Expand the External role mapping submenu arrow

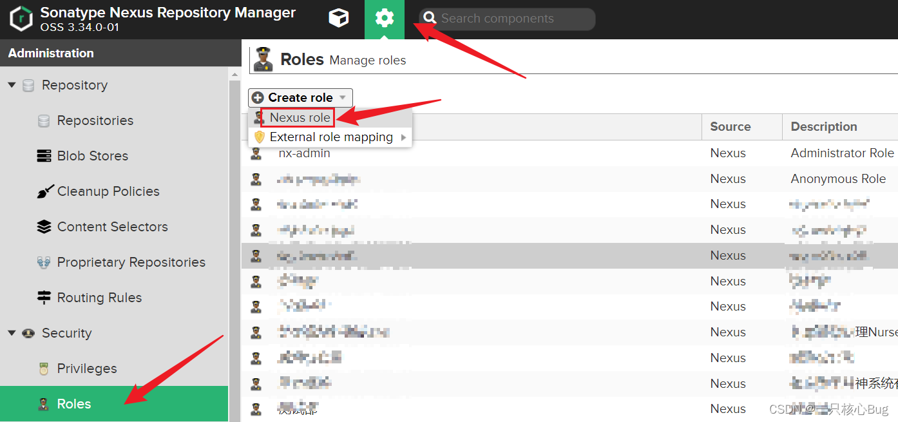pyautogui.click(x=404, y=137)
